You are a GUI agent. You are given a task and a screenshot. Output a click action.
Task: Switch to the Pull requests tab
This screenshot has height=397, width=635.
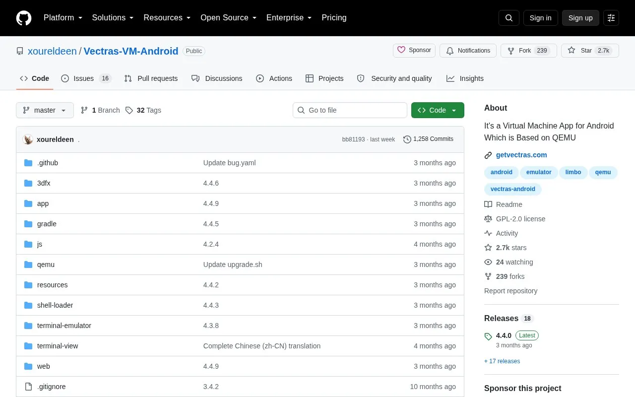tap(151, 78)
